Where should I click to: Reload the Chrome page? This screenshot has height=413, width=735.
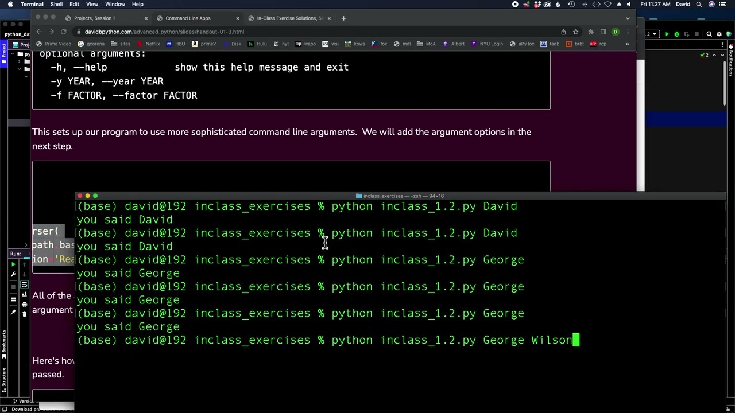tap(64, 32)
